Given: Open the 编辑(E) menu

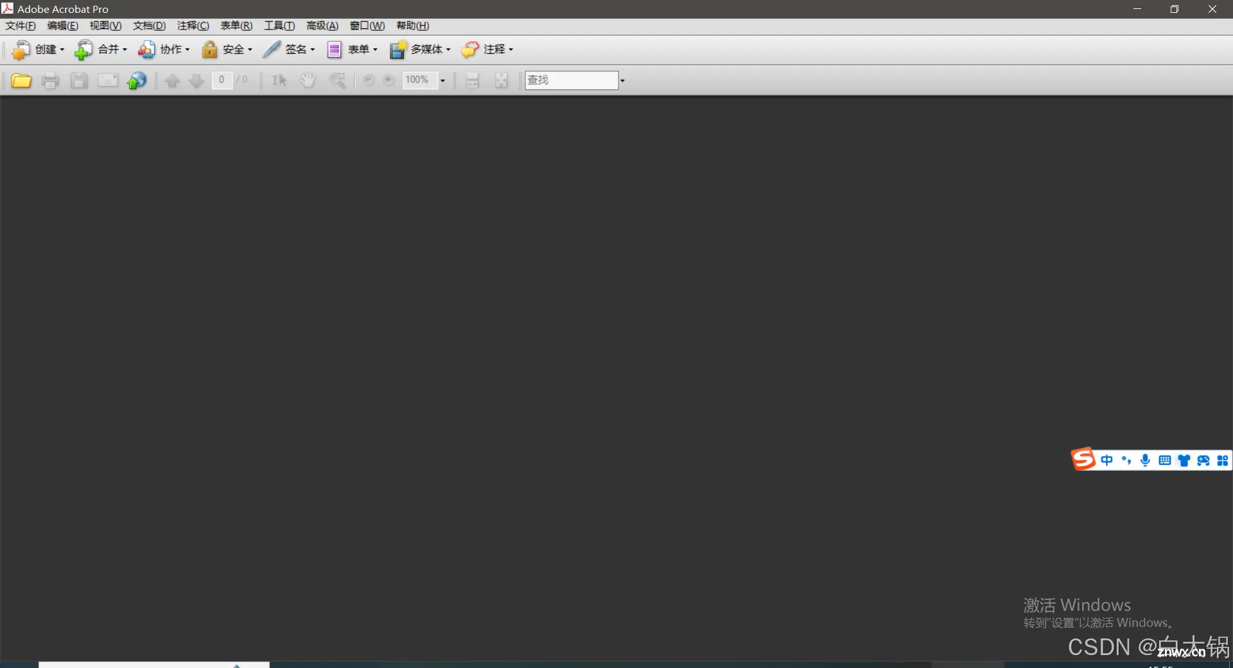Looking at the screenshot, I should tap(62, 26).
